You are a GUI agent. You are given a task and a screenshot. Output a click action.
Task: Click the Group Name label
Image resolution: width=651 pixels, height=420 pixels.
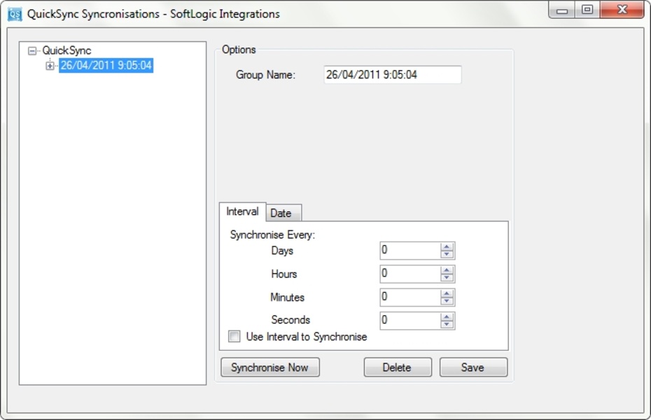(x=265, y=75)
